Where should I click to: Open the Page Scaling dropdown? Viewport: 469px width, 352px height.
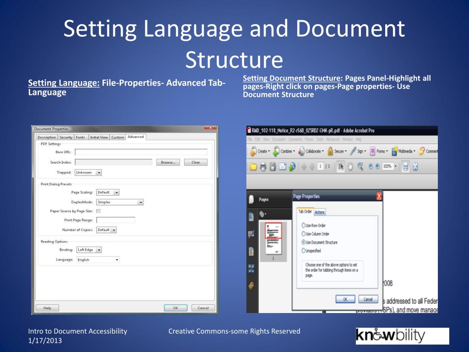point(108,192)
